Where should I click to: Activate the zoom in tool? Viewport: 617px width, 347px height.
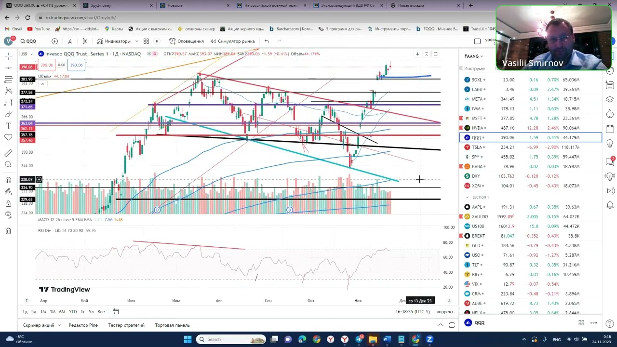[8, 165]
